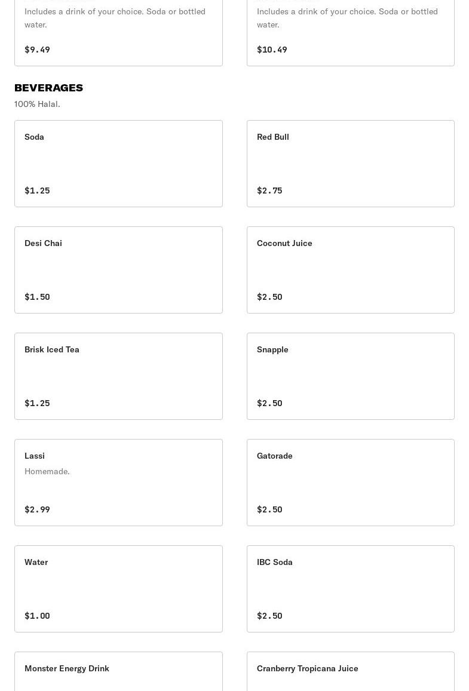469x691 pixels.
Task: Select the Monster Energy Drink item
Action: [x=118, y=671]
